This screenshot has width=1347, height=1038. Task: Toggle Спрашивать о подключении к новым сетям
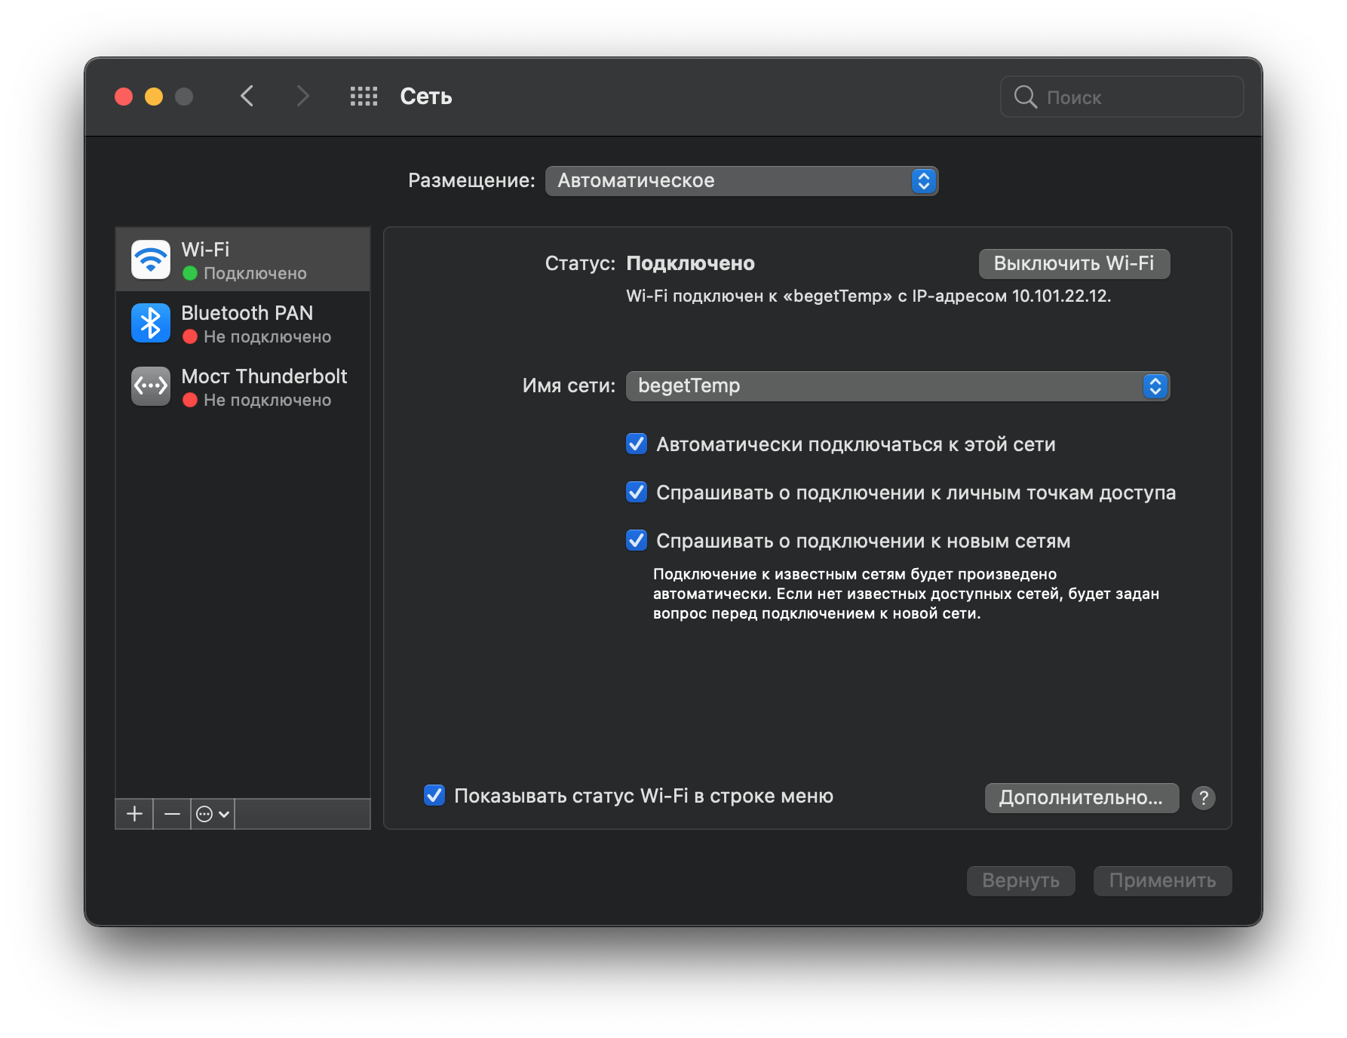coord(637,540)
